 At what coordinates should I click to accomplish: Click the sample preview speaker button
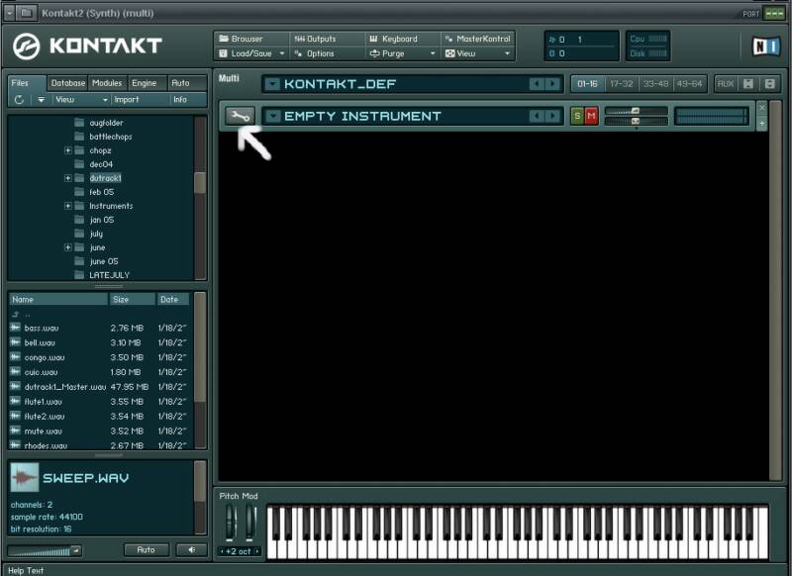pos(191,549)
